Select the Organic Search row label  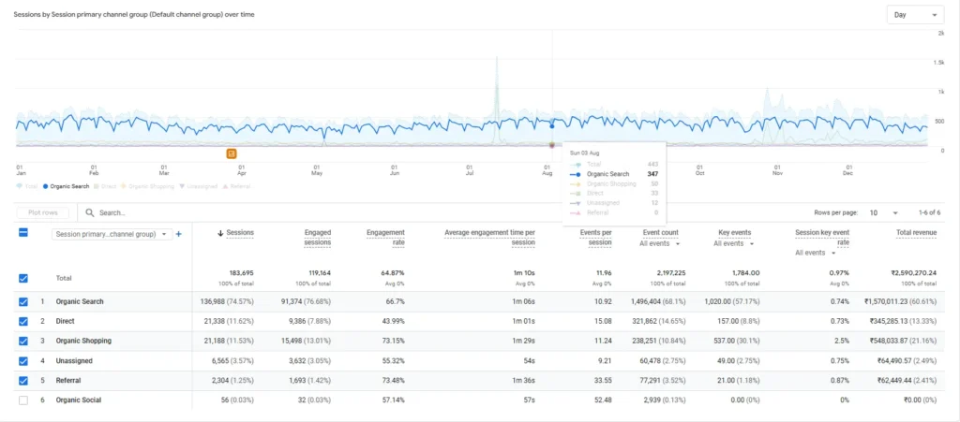point(80,301)
